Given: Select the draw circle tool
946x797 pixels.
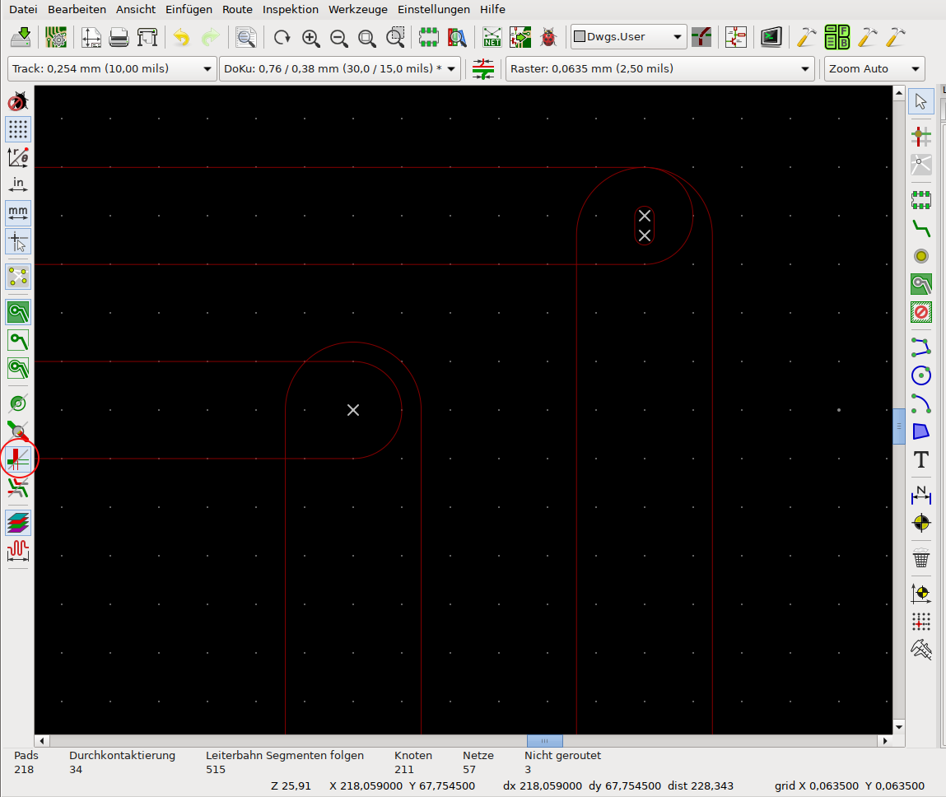Looking at the screenshot, I should tap(921, 375).
